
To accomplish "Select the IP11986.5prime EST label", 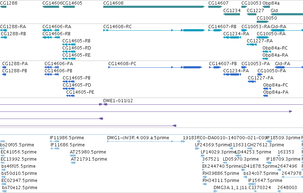I will 67,138.
